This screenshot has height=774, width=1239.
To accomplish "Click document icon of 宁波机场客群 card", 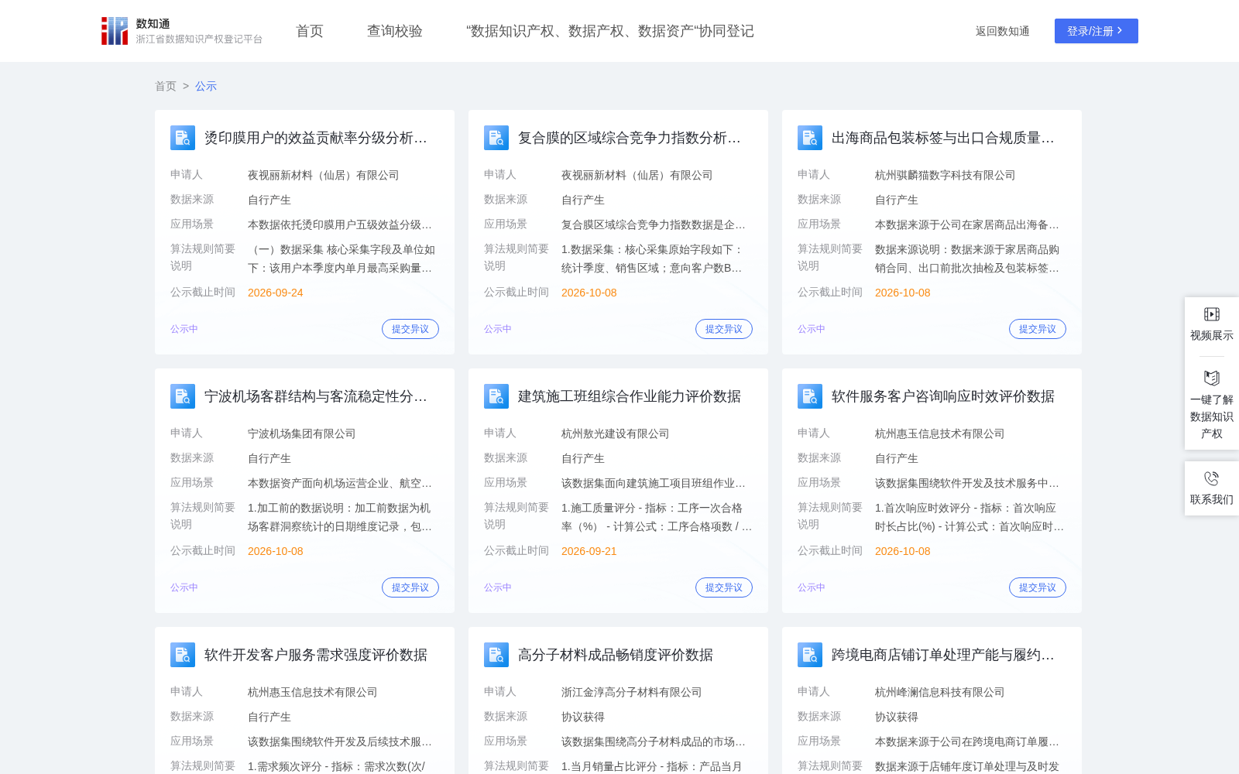I will click(x=183, y=396).
